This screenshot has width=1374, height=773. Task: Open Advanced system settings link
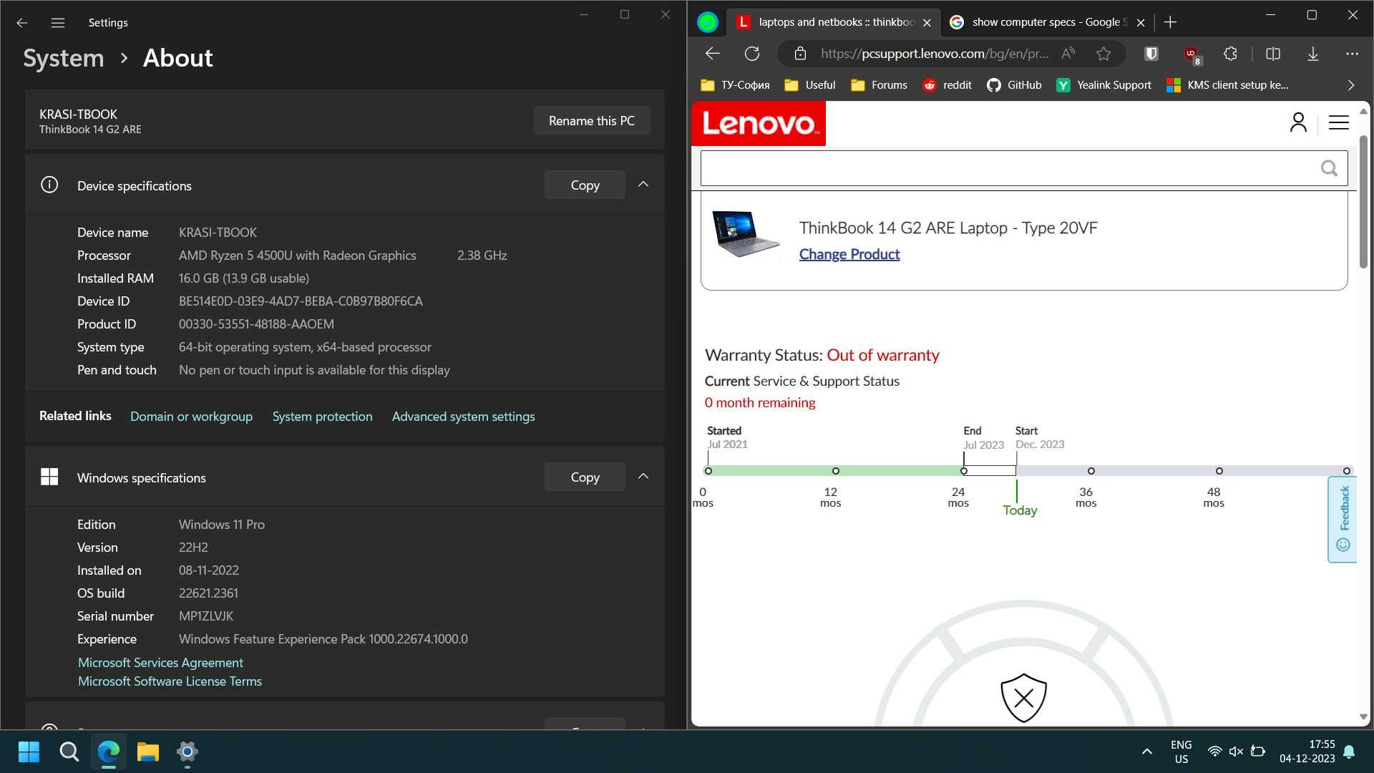pos(463,416)
